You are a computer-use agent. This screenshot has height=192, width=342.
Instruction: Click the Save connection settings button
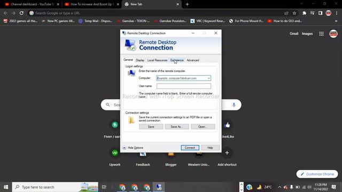151,127
